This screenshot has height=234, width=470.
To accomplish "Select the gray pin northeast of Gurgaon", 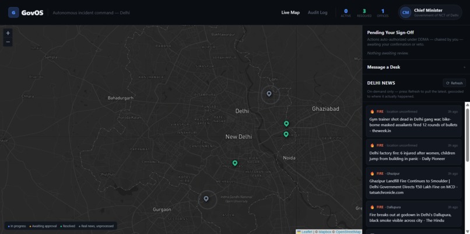I will tap(206, 198).
